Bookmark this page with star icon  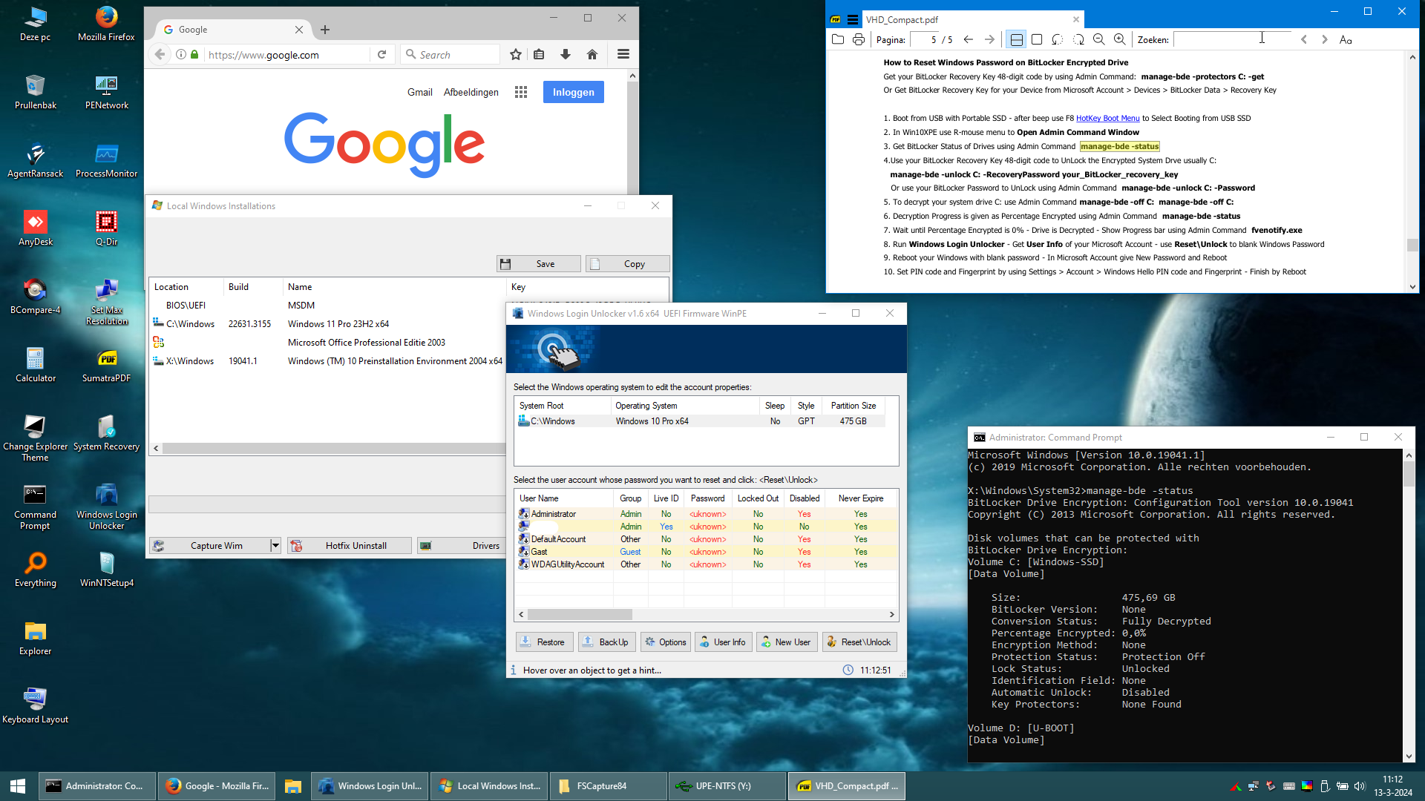(x=516, y=54)
